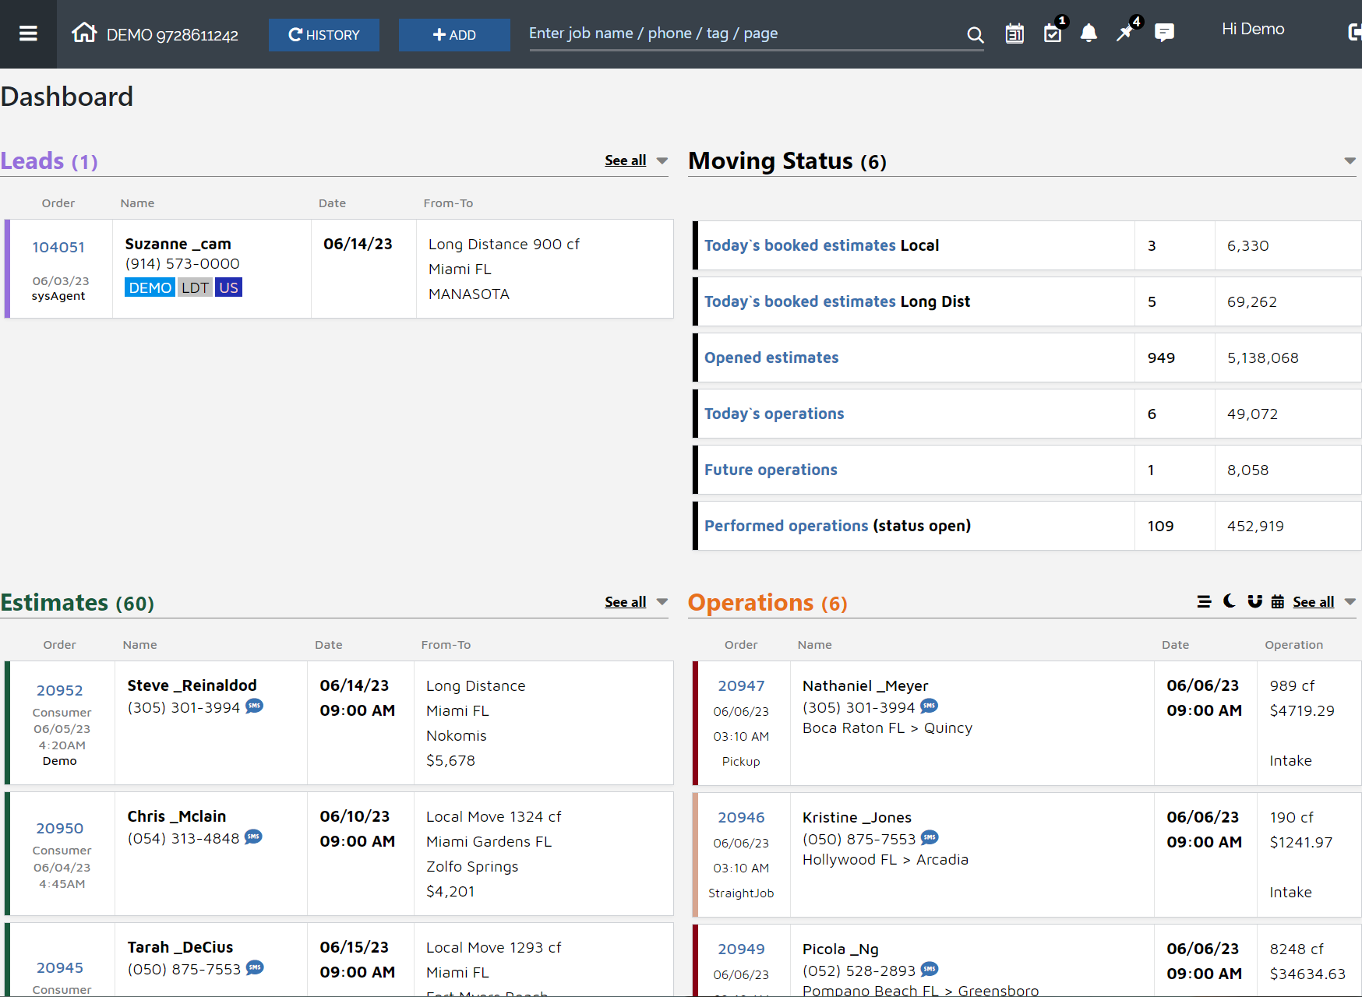Click the logout icon at header edge
This screenshot has height=997, width=1362.
[x=1354, y=33]
